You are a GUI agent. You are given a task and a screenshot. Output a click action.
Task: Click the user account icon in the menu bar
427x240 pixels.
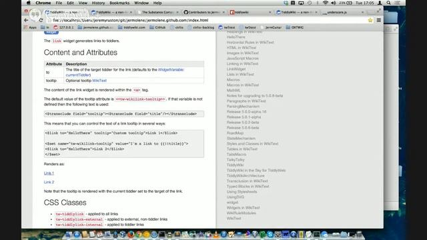pos(380,3)
